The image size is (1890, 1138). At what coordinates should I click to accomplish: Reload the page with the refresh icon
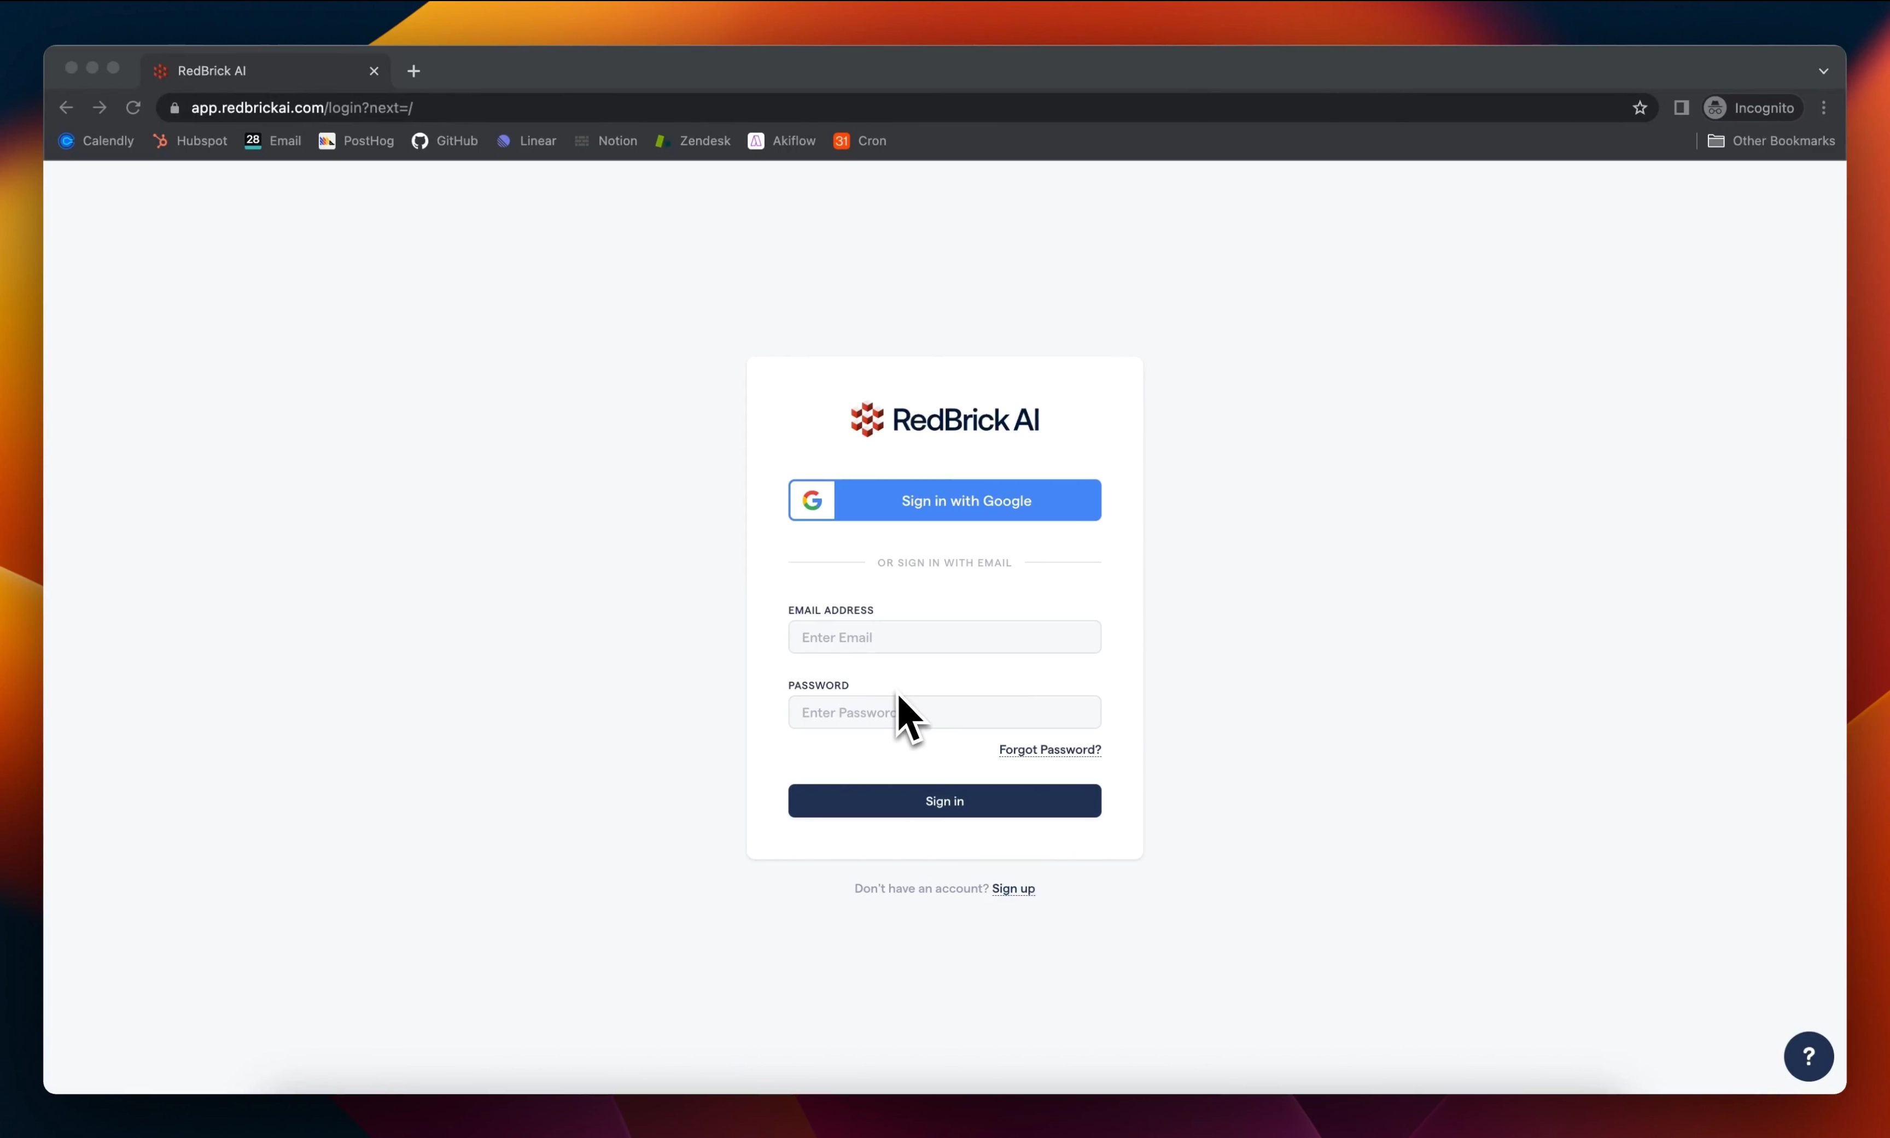coord(133,107)
